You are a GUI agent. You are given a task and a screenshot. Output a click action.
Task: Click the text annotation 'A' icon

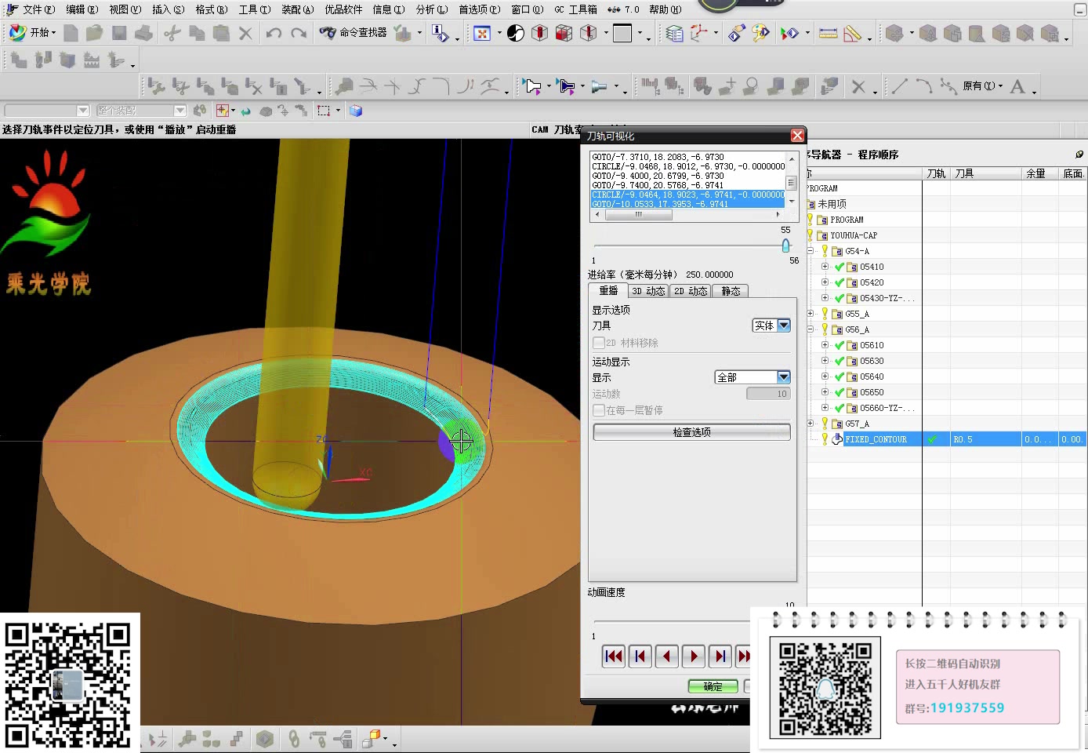pos(1017,86)
